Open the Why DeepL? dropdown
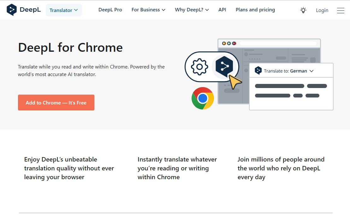This screenshot has height=224, width=350. tap(192, 10)
